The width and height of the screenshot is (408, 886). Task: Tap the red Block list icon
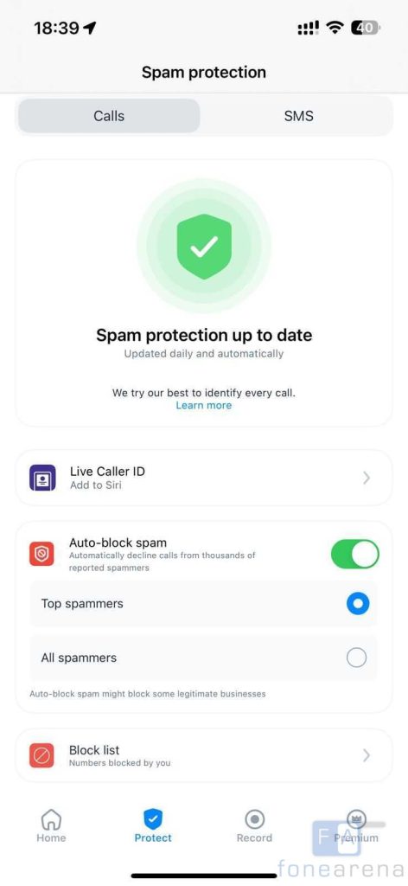[x=41, y=755]
